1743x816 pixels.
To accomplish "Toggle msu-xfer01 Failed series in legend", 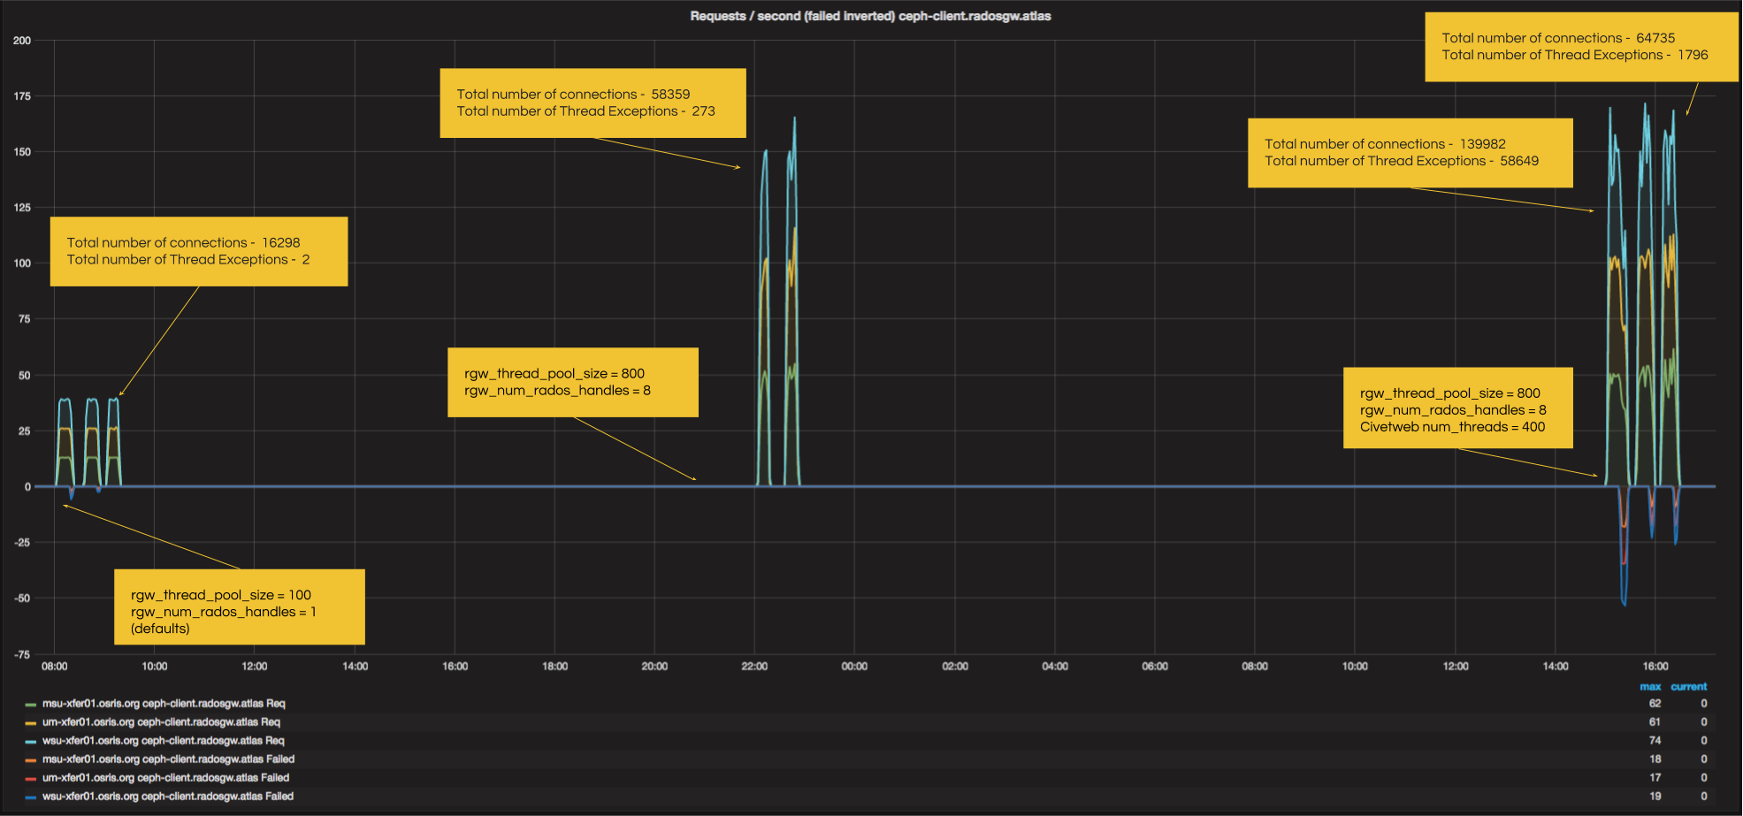I will point(168,759).
